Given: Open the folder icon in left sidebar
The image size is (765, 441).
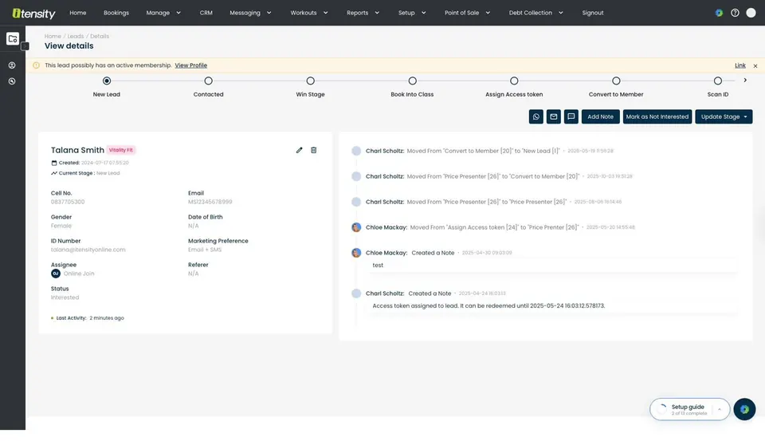Looking at the screenshot, I should pos(13,38).
